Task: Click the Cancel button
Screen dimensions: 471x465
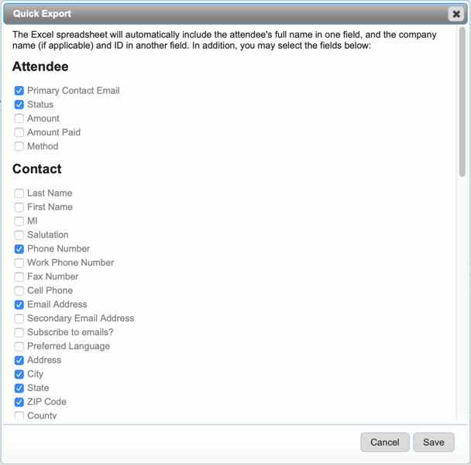Action: pyautogui.click(x=384, y=442)
